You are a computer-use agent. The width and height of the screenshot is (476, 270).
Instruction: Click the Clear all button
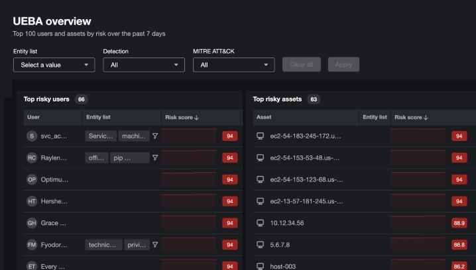(302, 65)
